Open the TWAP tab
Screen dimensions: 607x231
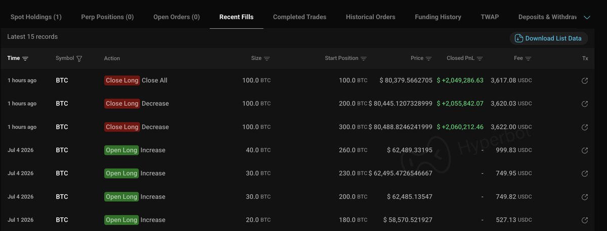tap(490, 17)
